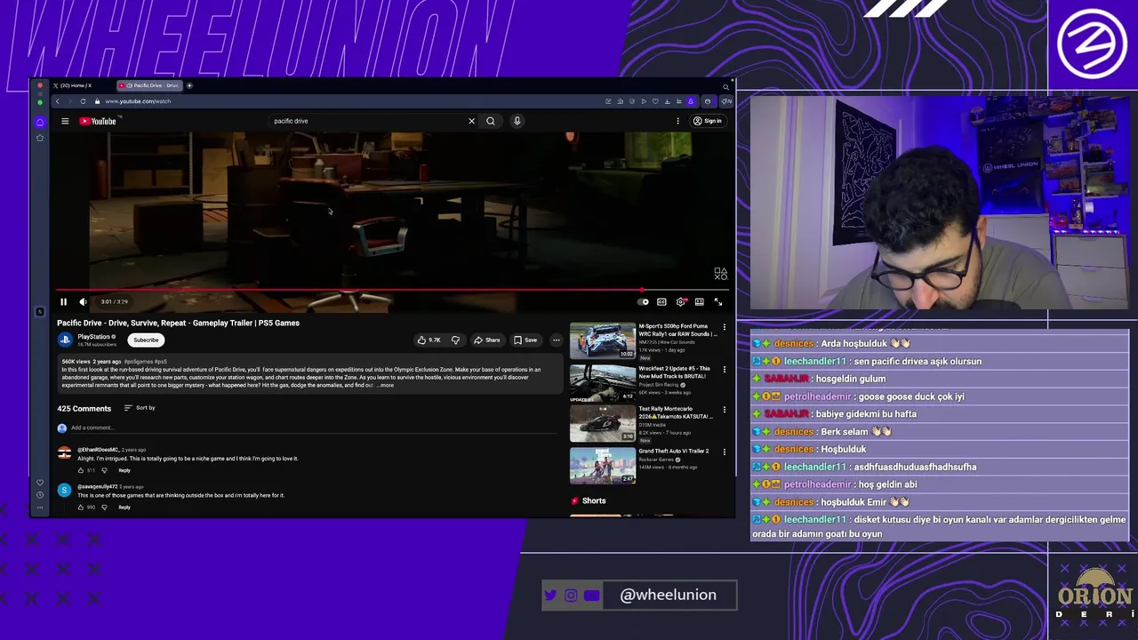The width and height of the screenshot is (1138, 640).
Task: Open the #ps5games hashtag
Action: (139, 362)
